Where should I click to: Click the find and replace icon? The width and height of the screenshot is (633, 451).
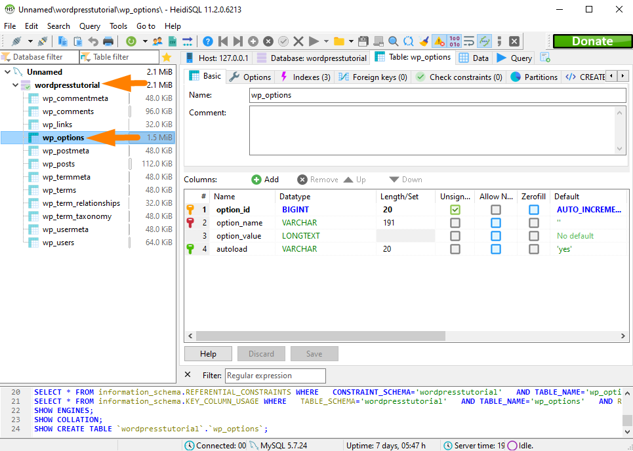coord(409,41)
